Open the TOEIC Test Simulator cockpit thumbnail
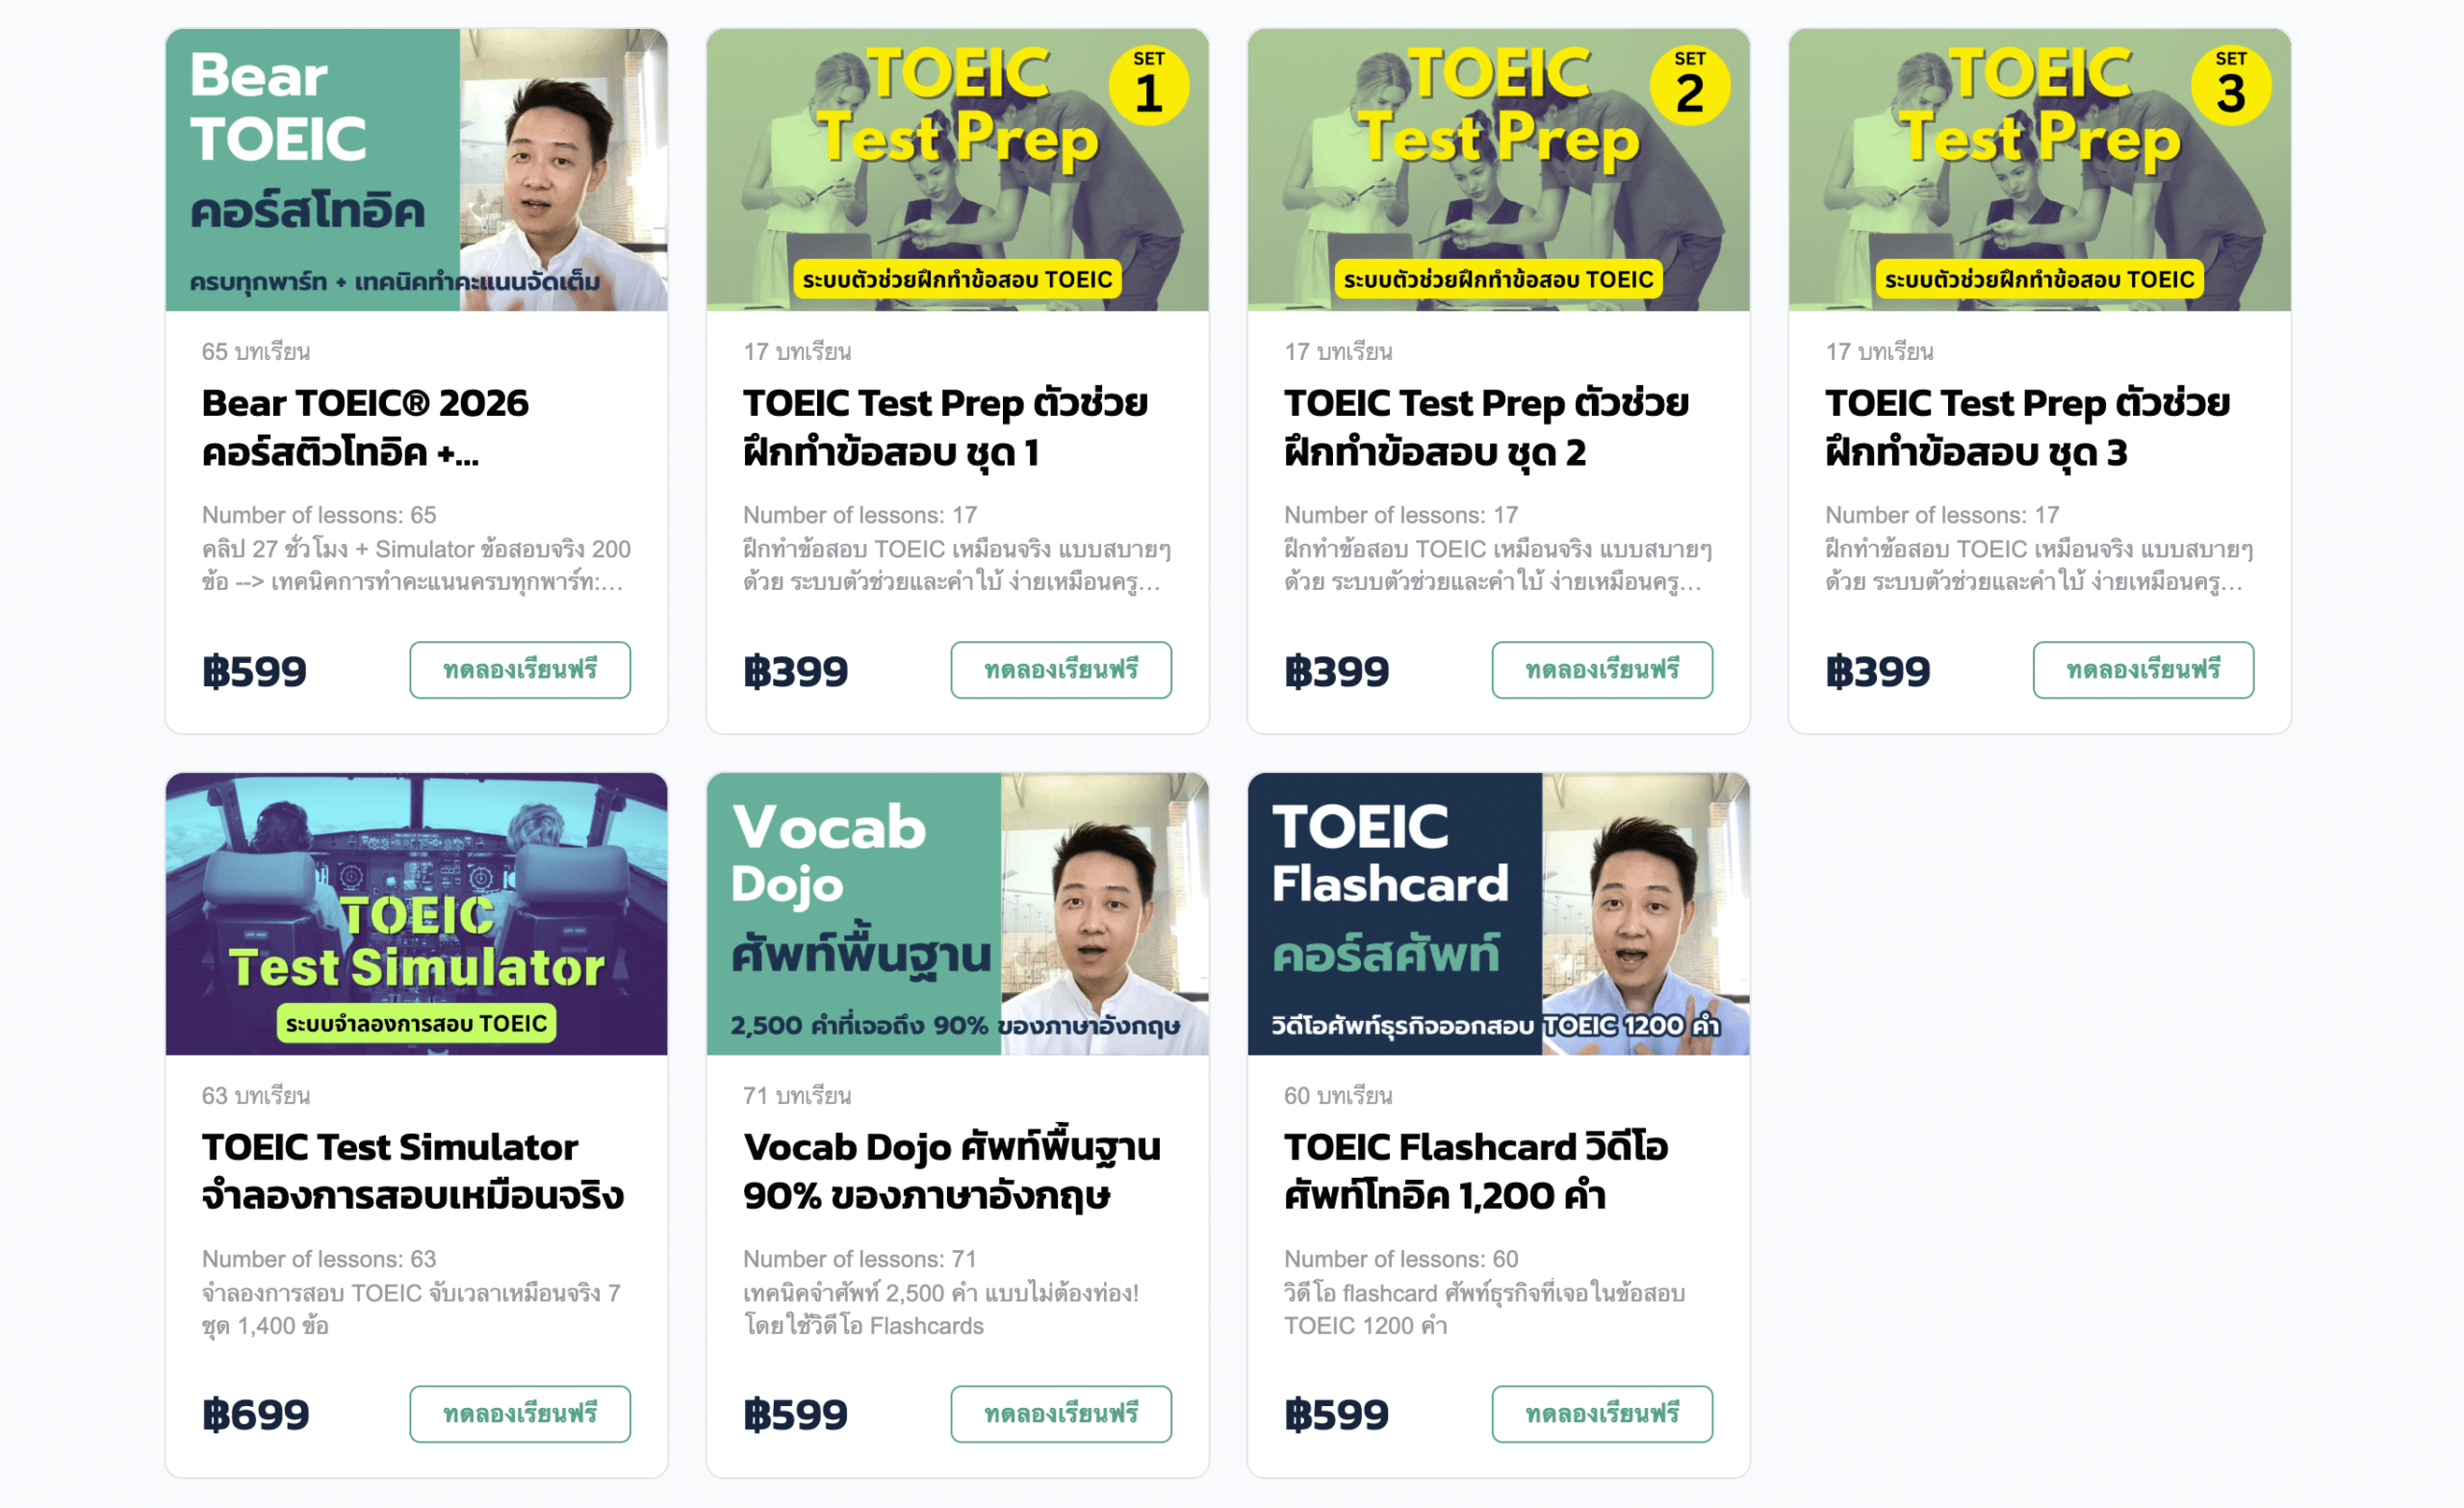Image resolution: width=2464 pixels, height=1508 pixels. [x=416, y=913]
